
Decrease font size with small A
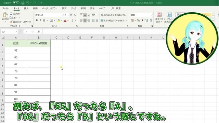pyautogui.click(x=75, y=15)
